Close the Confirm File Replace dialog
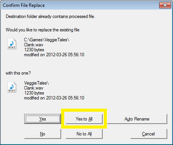This screenshot has height=145, width=173. click(165, 5)
